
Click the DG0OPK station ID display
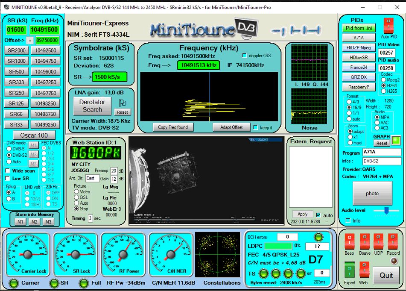pos(96,153)
